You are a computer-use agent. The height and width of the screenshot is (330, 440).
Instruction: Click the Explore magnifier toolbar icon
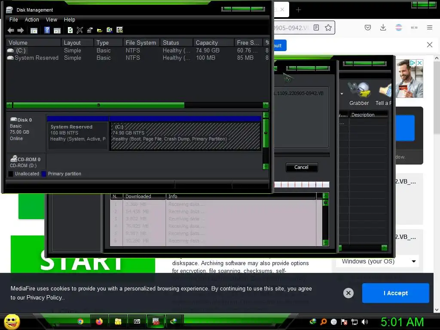pos(110,30)
